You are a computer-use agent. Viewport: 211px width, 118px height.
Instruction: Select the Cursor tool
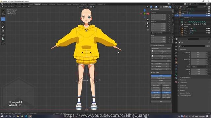pyautogui.click(x=3, y=15)
